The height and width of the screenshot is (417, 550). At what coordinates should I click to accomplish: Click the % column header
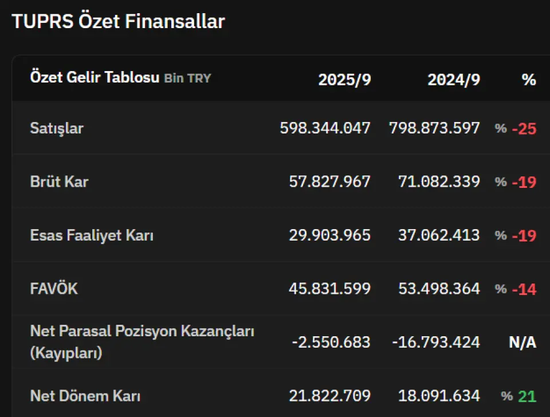pyautogui.click(x=528, y=80)
